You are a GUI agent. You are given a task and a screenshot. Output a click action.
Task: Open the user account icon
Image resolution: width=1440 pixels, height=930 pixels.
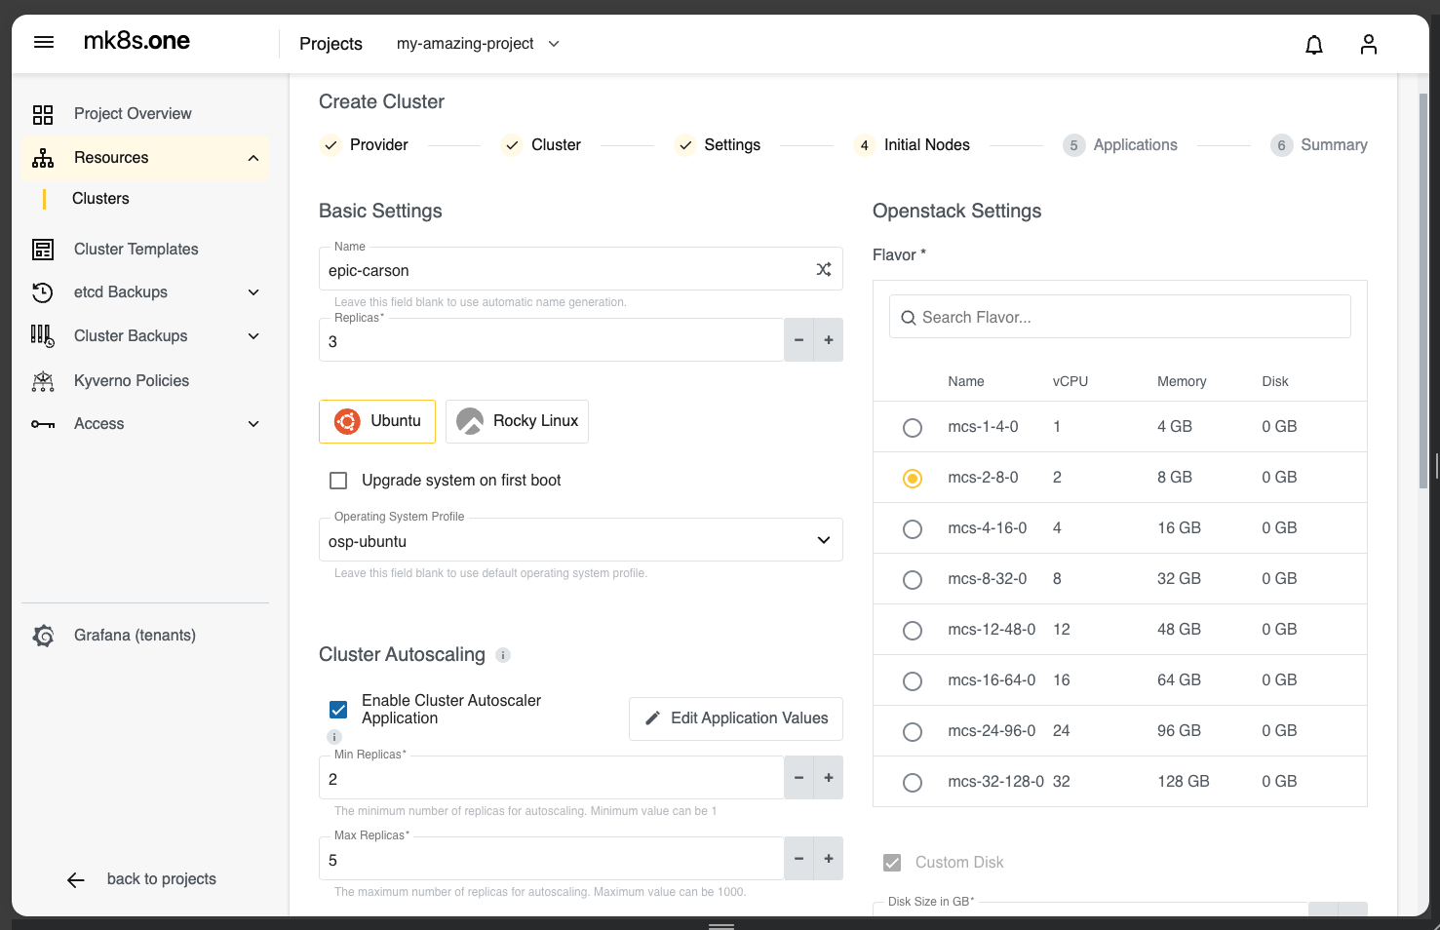pyautogui.click(x=1368, y=44)
